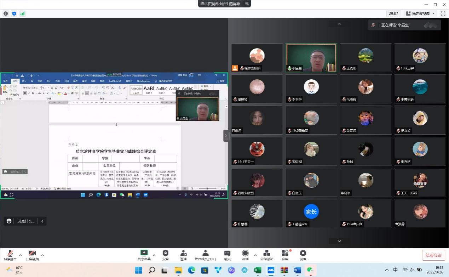This screenshot has width=449, height=277.
Task: Open the 演讲者视图 view dropdown
Action: 420,13
